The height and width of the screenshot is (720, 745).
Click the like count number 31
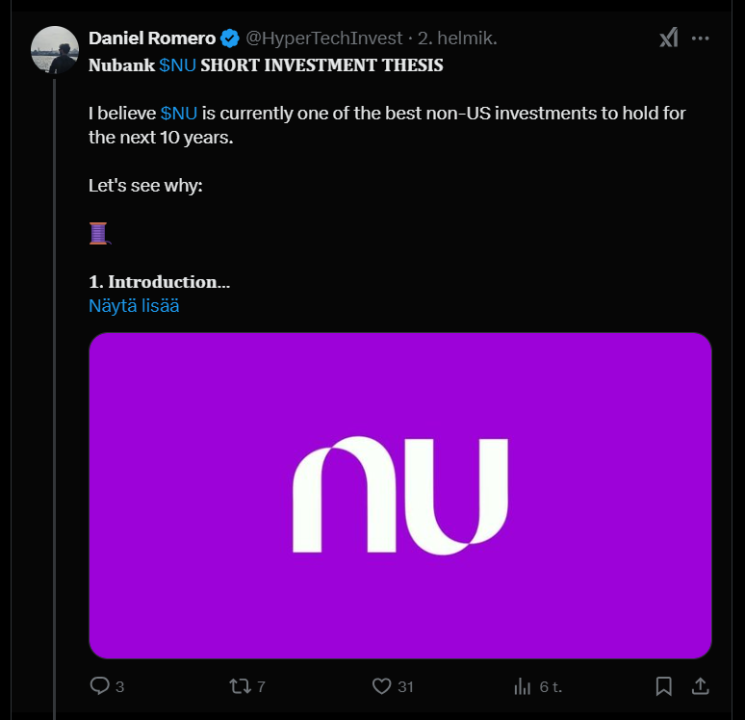[x=405, y=686]
